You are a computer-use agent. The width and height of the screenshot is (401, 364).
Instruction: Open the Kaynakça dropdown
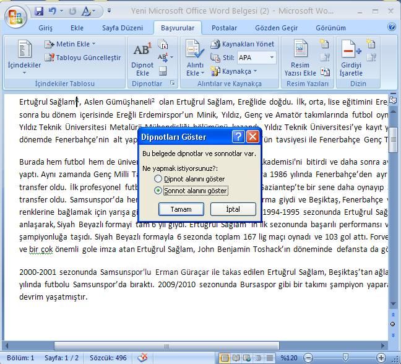pos(233,71)
